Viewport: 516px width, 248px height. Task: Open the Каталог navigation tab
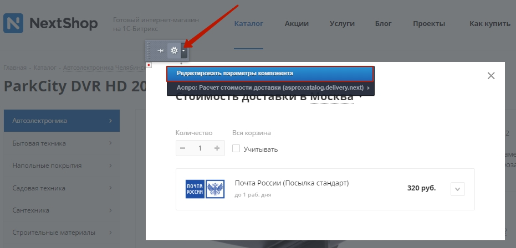[x=249, y=24]
